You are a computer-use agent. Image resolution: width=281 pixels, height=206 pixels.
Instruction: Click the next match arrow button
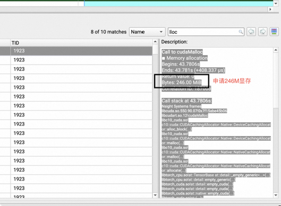[263, 32]
